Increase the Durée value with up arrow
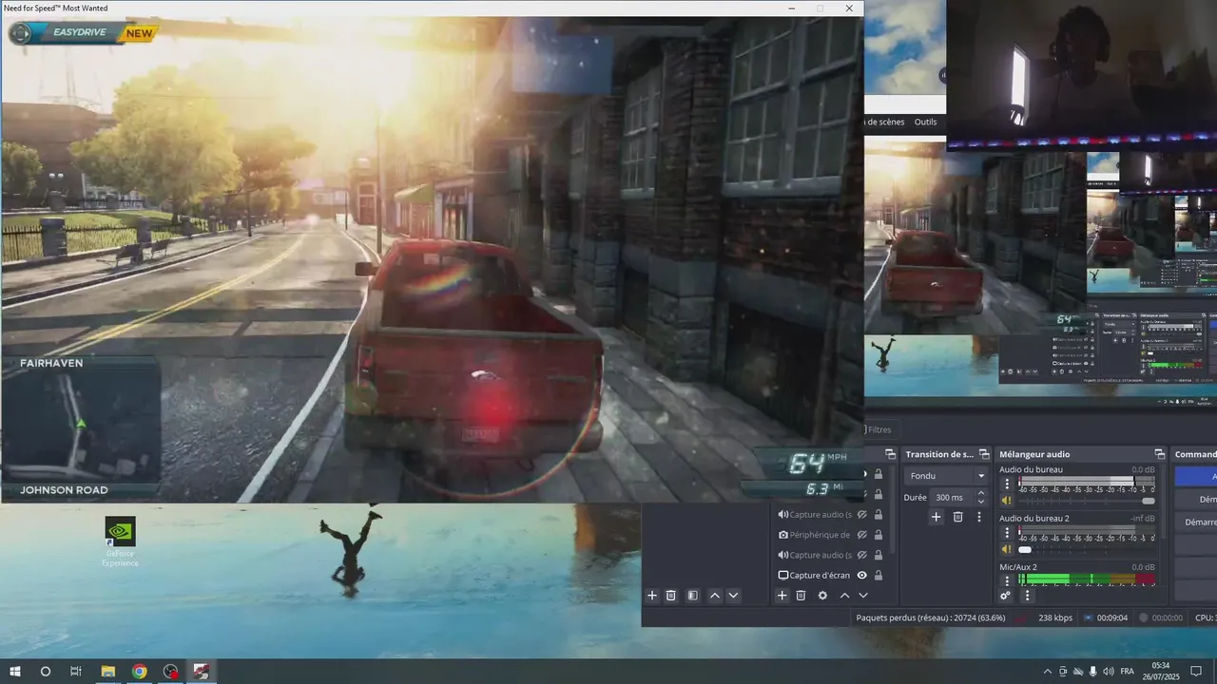Image resolution: width=1217 pixels, height=684 pixels. (981, 493)
